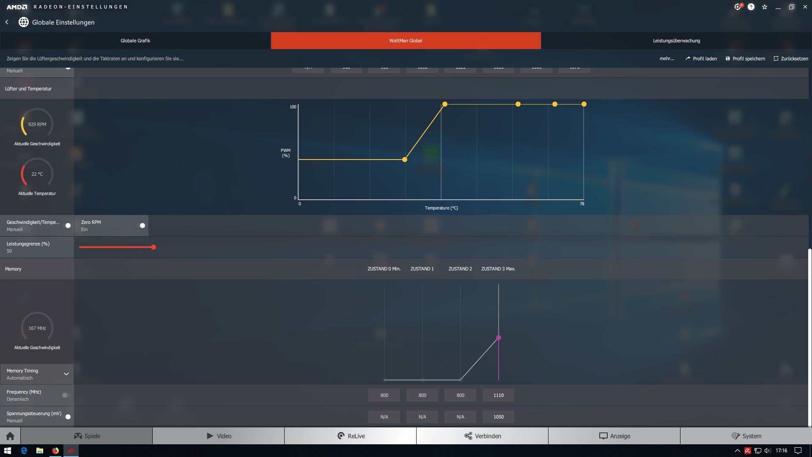Go to the Home icon in bottom navigation
This screenshot has height=457, width=812.
[10, 436]
